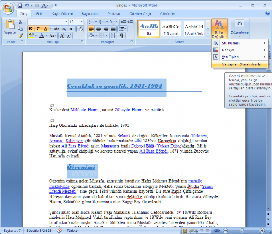
Task: Click the Selanik hyperlink in the document
Action: tap(124, 136)
